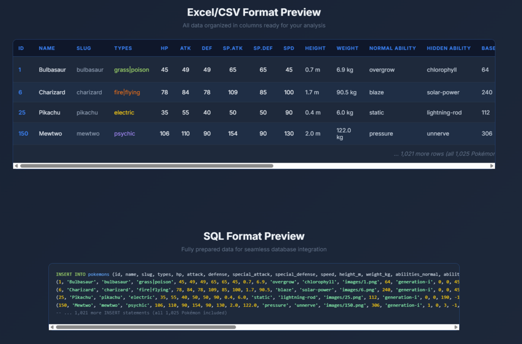The width and height of the screenshot is (522, 344).
Task: Click the unnerve hidden ability cell
Action: point(438,134)
